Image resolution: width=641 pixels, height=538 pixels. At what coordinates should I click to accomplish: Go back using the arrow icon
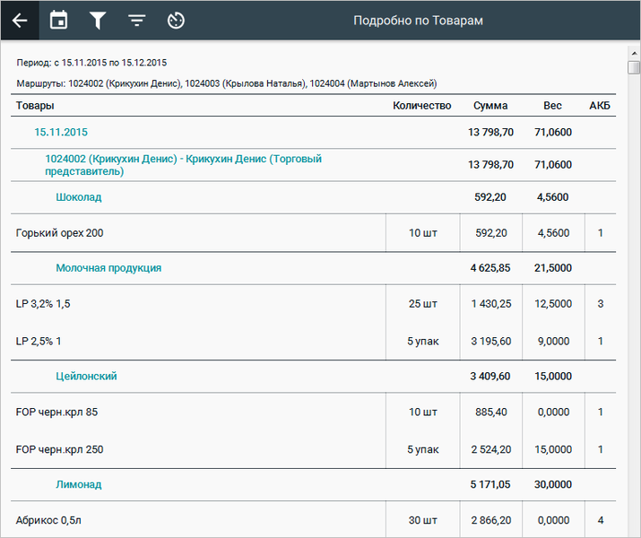[x=20, y=21]
